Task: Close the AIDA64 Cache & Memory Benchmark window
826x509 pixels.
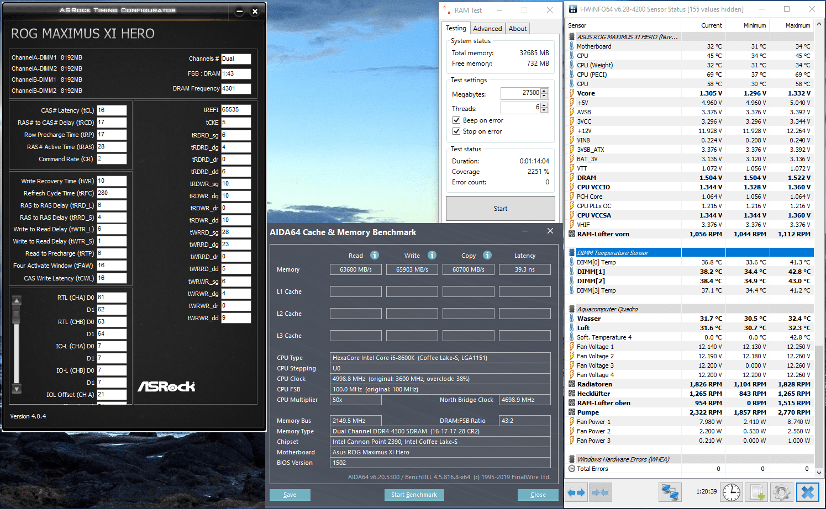Action: pyautogui.click(x=550, y=231)
